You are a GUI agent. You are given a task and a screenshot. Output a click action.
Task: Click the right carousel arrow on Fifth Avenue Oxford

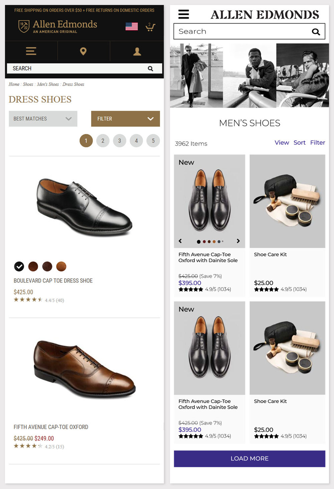(238, 241)
